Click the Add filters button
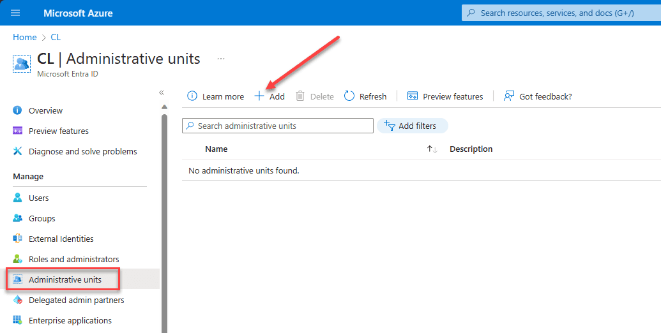Image resolution: width=661 pixels, height=333 pixels. (413, 126)
